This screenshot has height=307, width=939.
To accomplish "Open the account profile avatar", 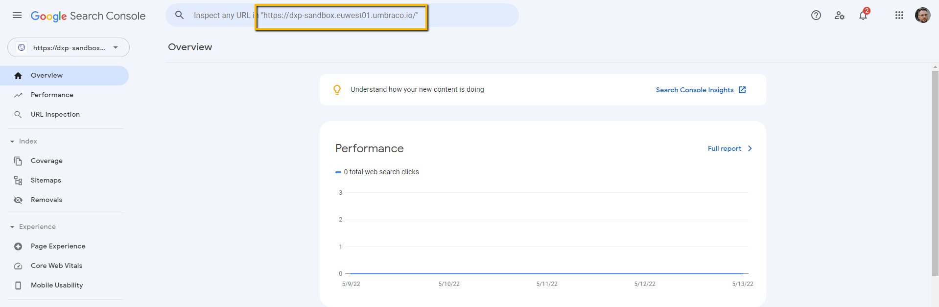I will click(x=923, y=15).
